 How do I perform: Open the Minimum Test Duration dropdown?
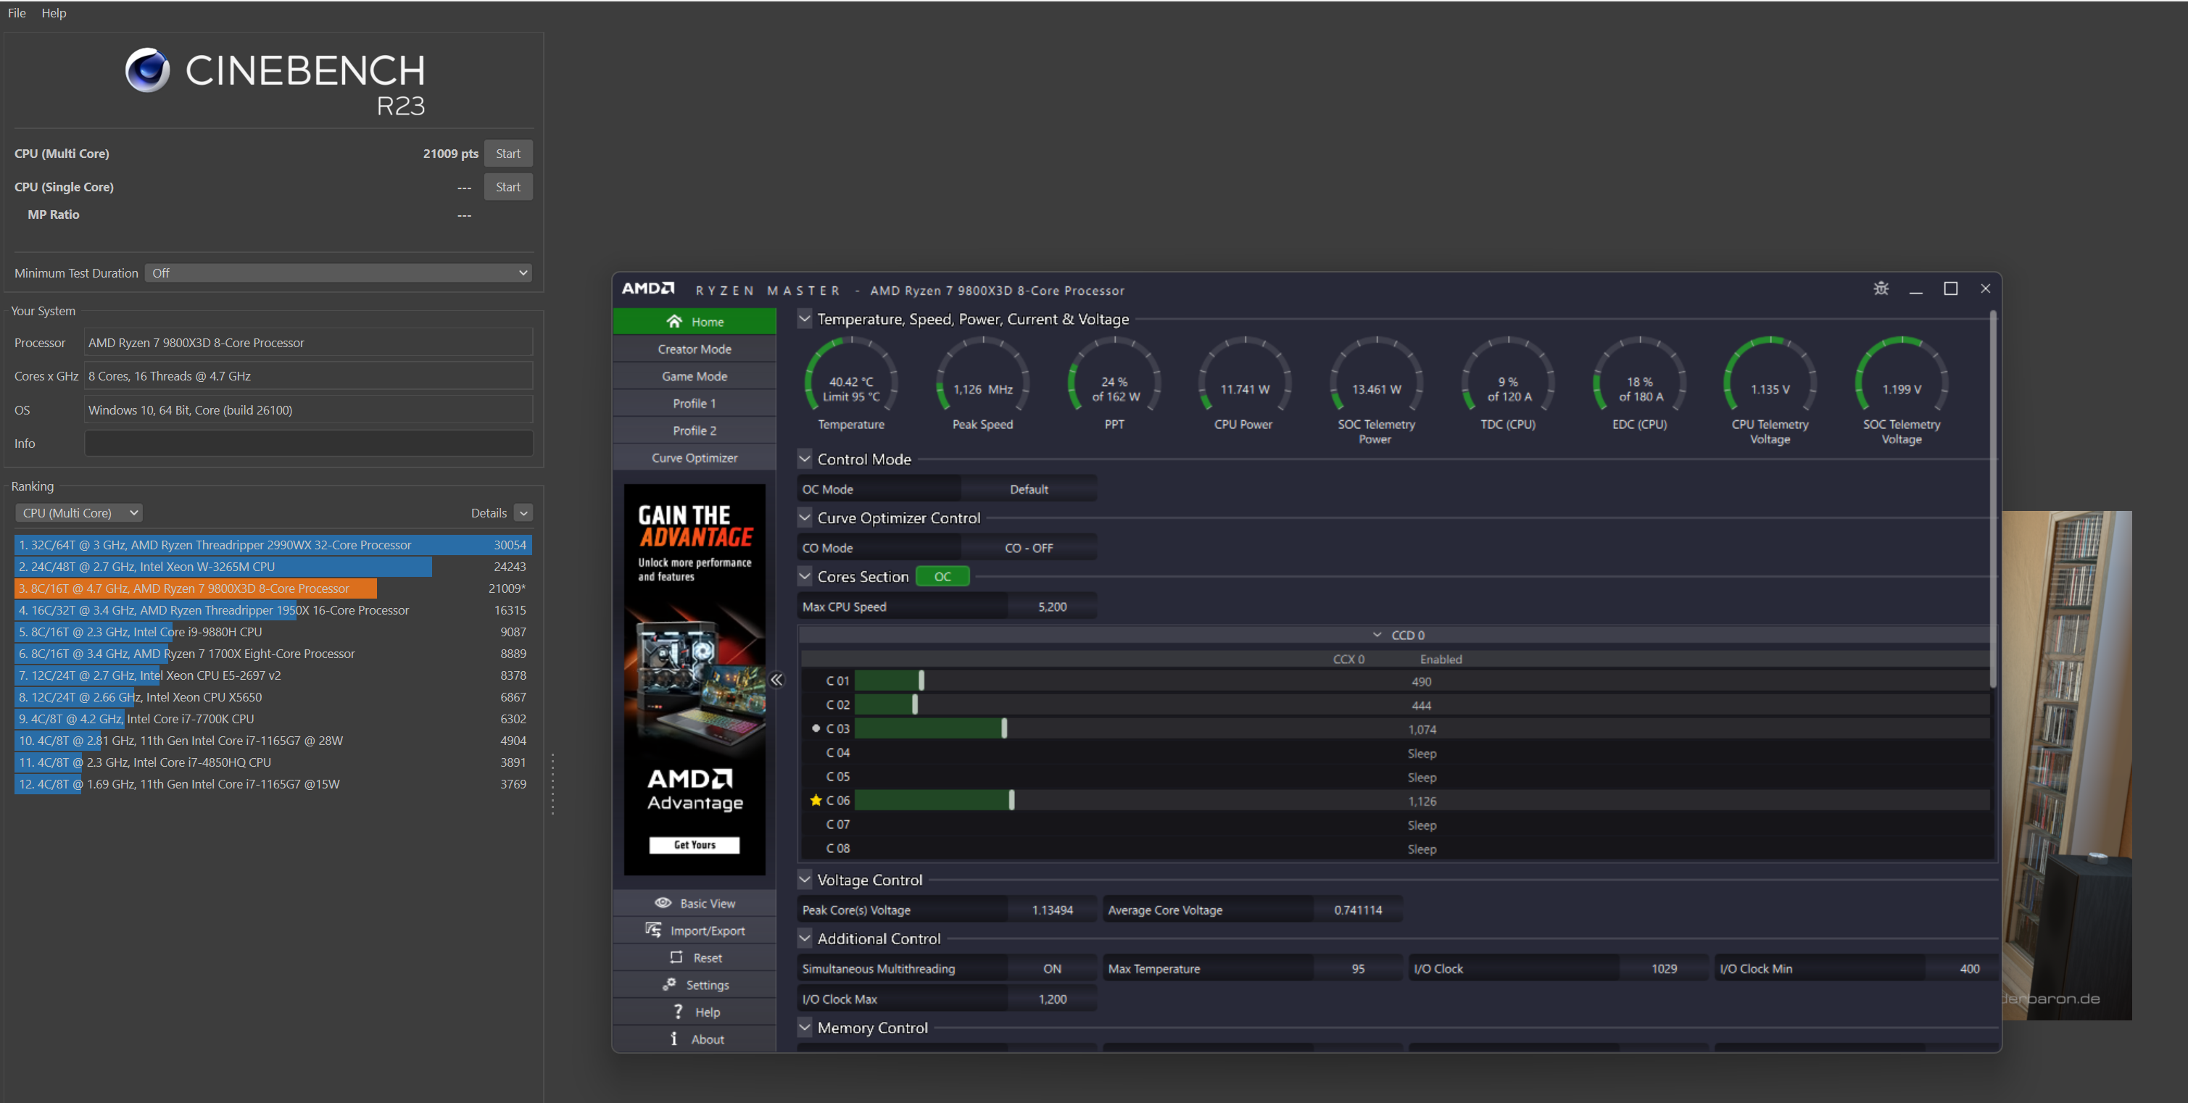coord(338,272)
